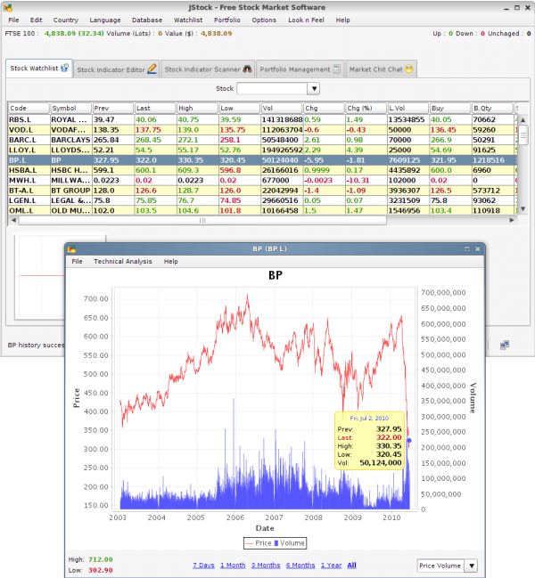
Task: Open the Language menu
Action: pyautogui.click(x=105, y=20)
